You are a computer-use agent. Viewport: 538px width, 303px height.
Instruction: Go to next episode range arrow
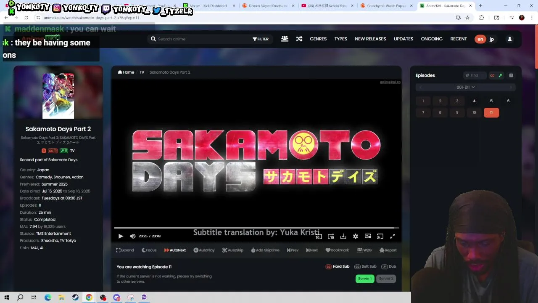click(511, 87)
